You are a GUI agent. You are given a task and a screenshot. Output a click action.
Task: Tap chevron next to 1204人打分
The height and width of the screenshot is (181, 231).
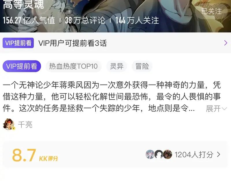tap(219, 155)
